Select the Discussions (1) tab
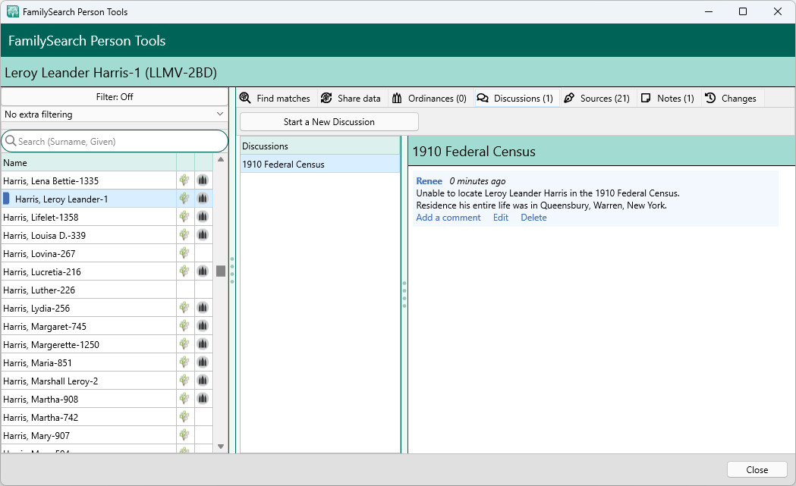This screenshot has height=486, width=796. [515, 99]
